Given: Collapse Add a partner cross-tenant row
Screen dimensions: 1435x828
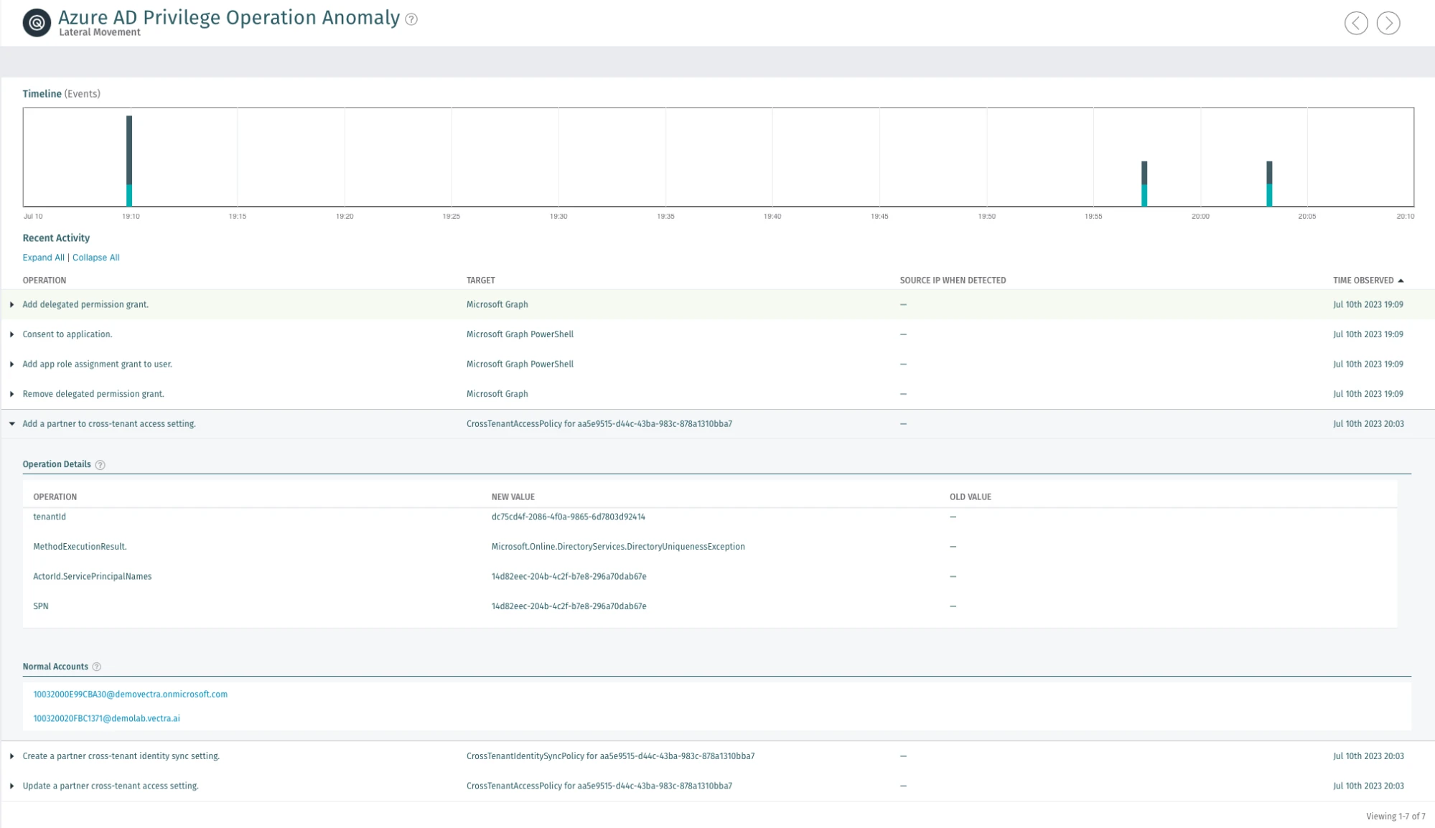Looking at the screenshot, I should coord(12,424).
